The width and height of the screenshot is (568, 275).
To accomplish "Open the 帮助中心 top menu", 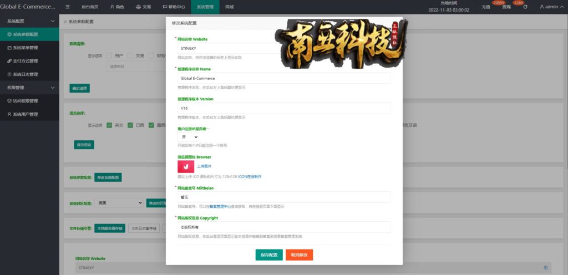I will click(x=174, y=7).
